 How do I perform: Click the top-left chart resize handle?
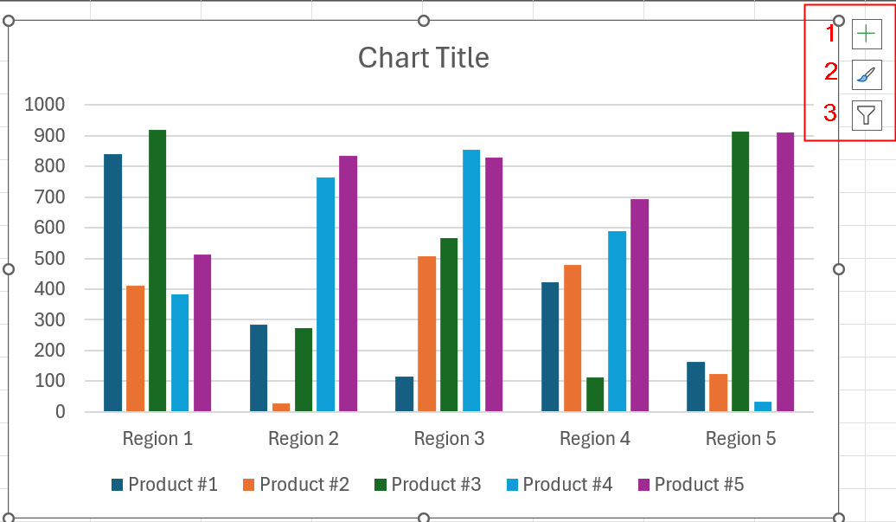(x=9, y=21)
